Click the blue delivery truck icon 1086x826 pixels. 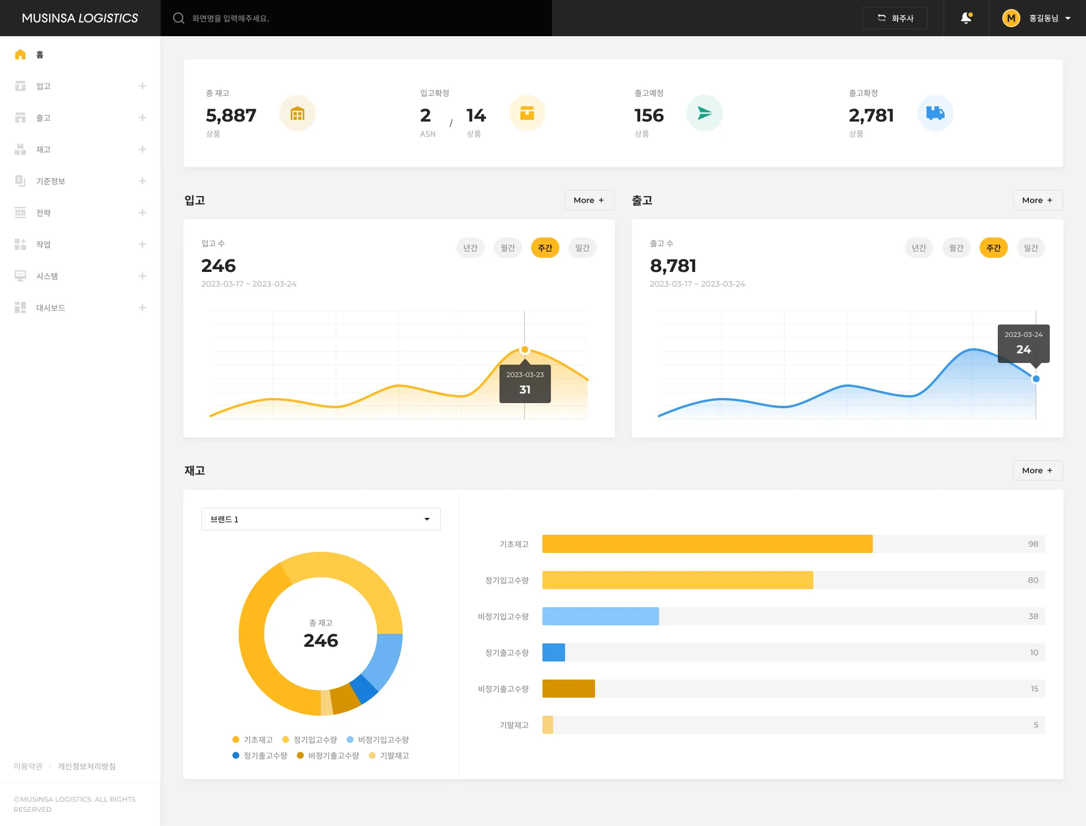tap(935, 114)
